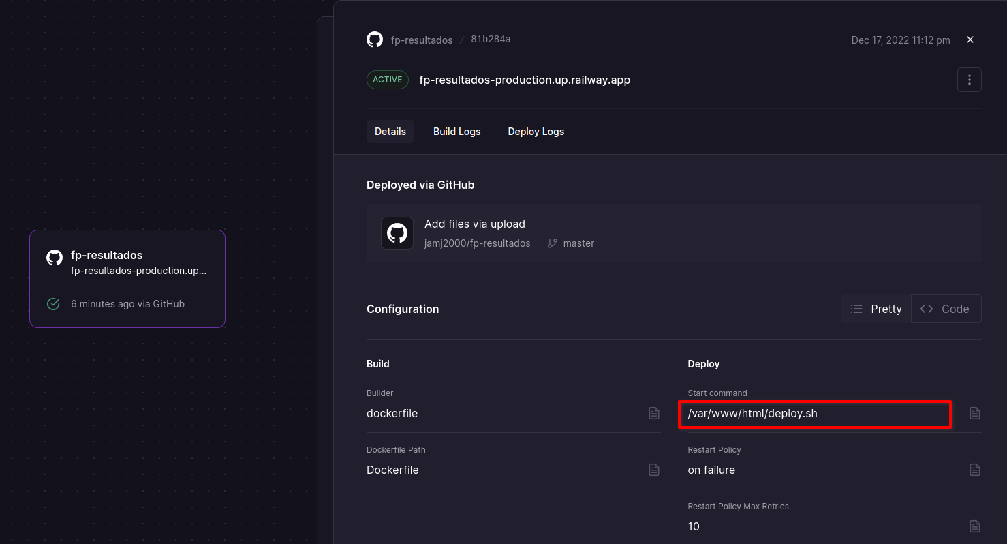Click the file icon for Restart Policy Max Retries
This screenshot has width=1007, height=544.
[975, 526]
